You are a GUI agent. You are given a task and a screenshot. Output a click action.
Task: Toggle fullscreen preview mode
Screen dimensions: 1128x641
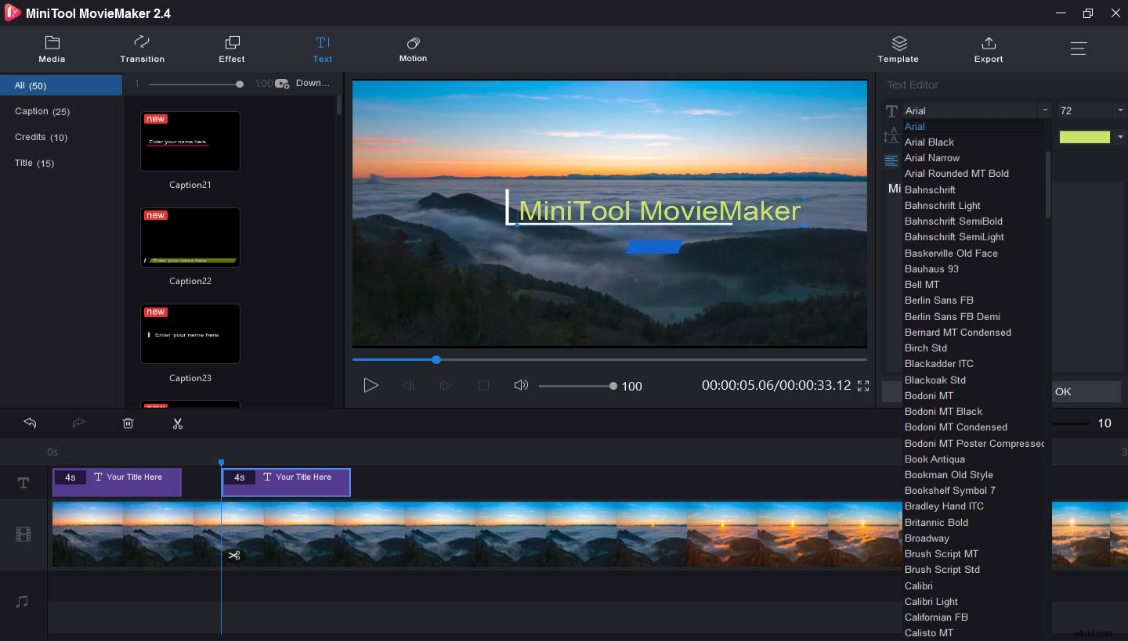click(863, 386)
